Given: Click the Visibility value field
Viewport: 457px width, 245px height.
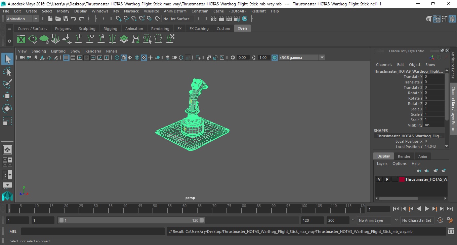Looking at the screenshot, I should tap(434, 125).
